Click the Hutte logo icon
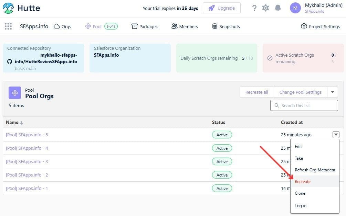Image resolution: width=346 pixels, height=216 pixels. click(x=8, y=8)
